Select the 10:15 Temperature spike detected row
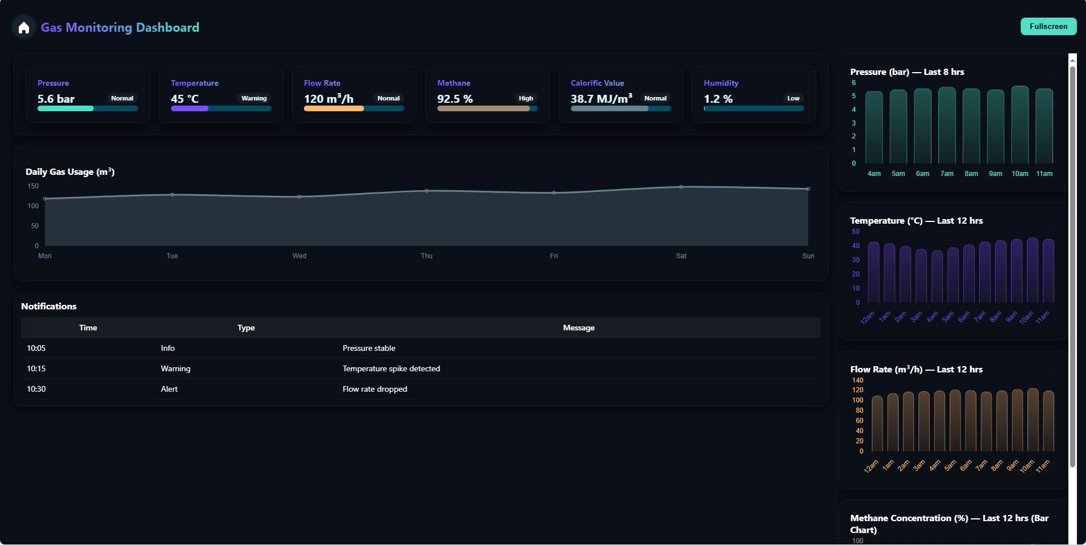Viewport: 1086px width, 545px height. tap(420, 368)
